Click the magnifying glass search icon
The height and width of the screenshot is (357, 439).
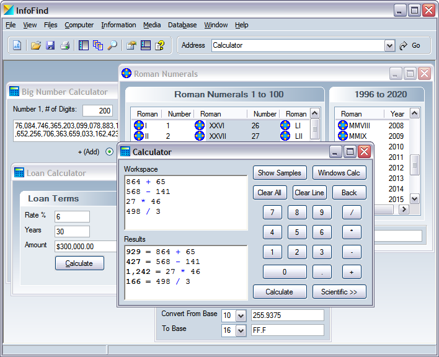(112, 45)
